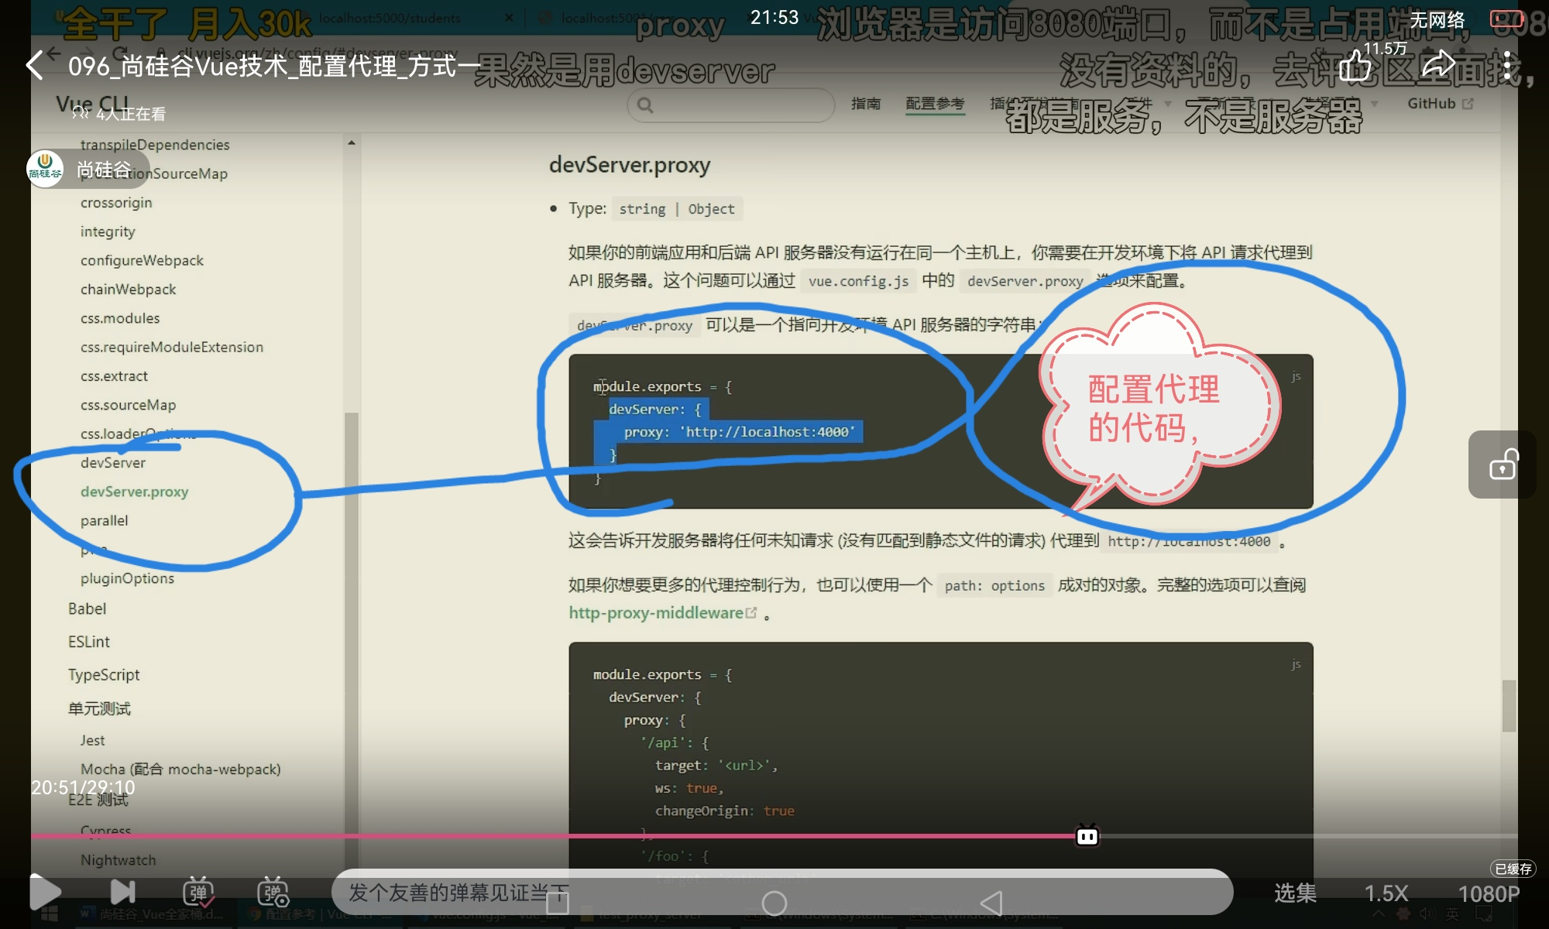Open danmaku settings icon
Viewport: 1549px width, 929px height.
click(x=273, y=893)
